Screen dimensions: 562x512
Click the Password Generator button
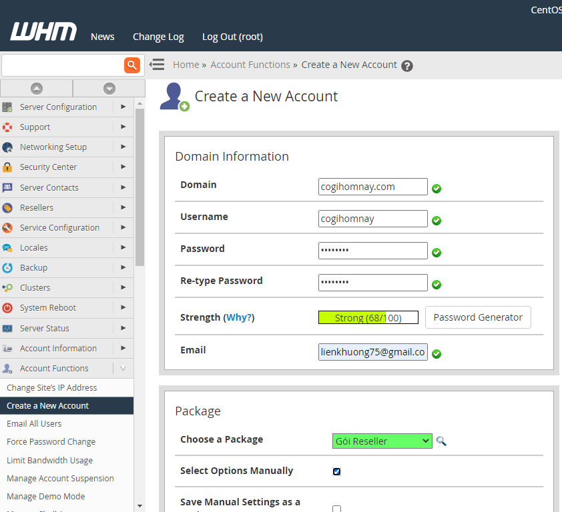pos(478,317)
